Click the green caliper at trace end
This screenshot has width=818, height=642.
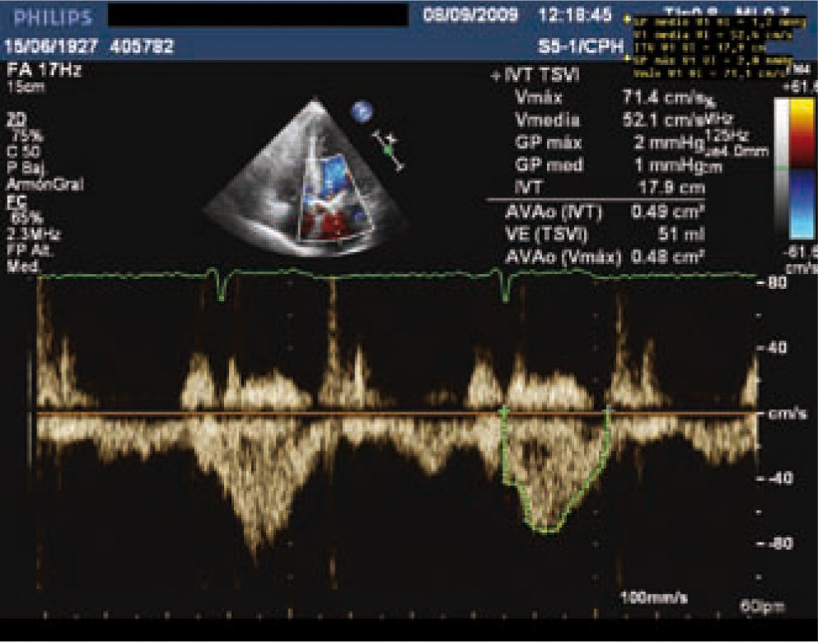609,409
